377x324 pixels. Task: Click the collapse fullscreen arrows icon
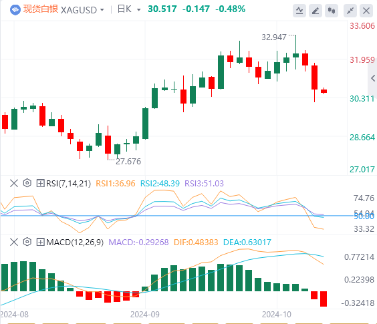click(350, 11)
